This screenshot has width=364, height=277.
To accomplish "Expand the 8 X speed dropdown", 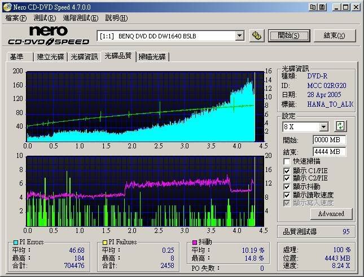I will click(323, 127).
